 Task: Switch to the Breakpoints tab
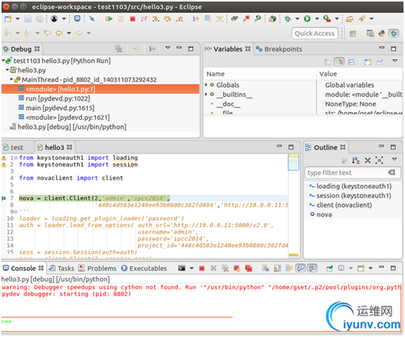279,49
